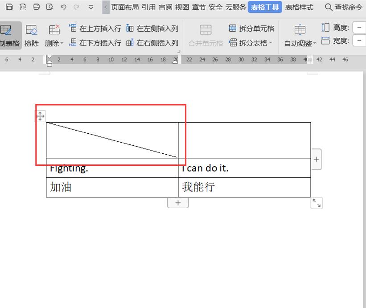This screenshot has height=308, width=366.
Task: Switch to the 安全 tab
Action: [216, 7]
